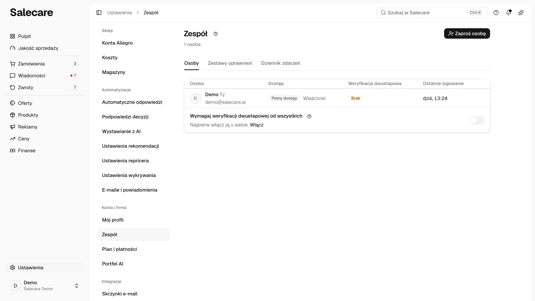Click the Ctrl K shortcut hint

tap(475, 13)
